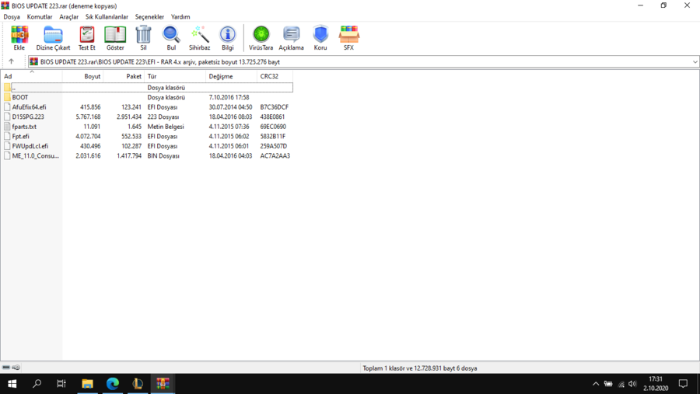The width and height of the screenshot is (700, 394).
Task: Select the ME_11.0_Consu... BIN file
Action: (147, 155)
